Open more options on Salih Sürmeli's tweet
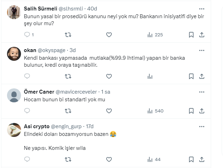Image resolution: width=223 pixels, height=168 pixels. (x=202, y=9)
